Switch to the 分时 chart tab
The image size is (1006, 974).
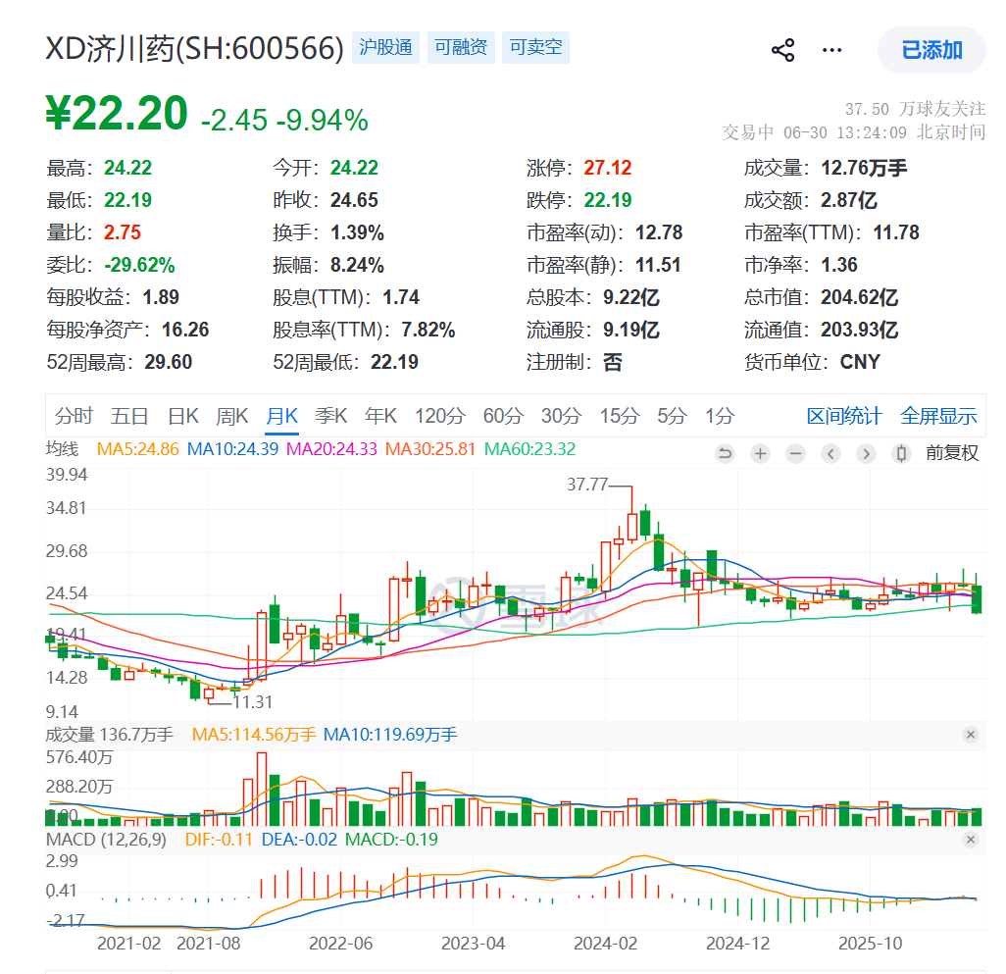click(x=74, y=416)
